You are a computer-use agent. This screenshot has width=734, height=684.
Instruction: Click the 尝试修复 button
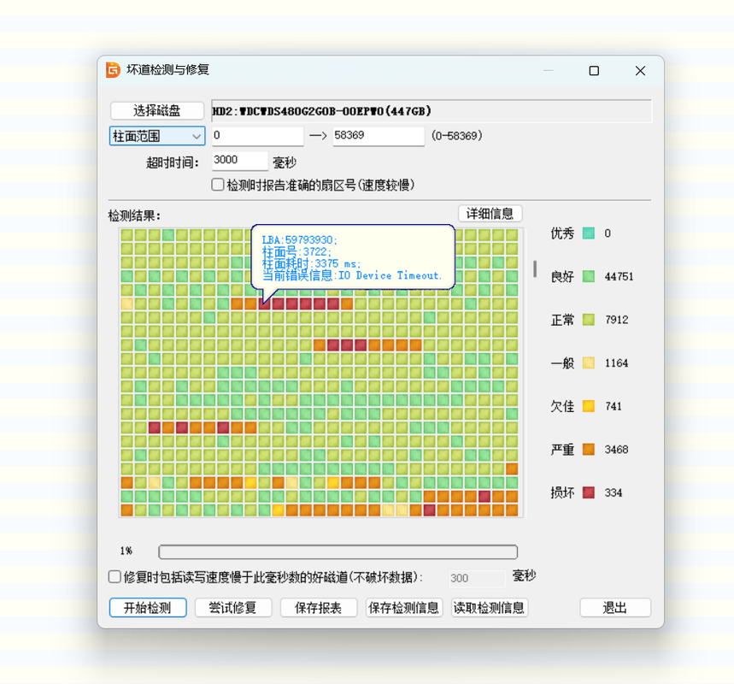(233, 608)
